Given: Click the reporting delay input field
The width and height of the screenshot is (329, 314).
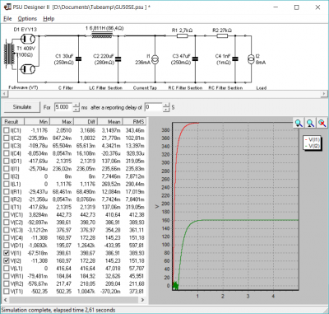Looking at the screenshot, I should point(154,107).
